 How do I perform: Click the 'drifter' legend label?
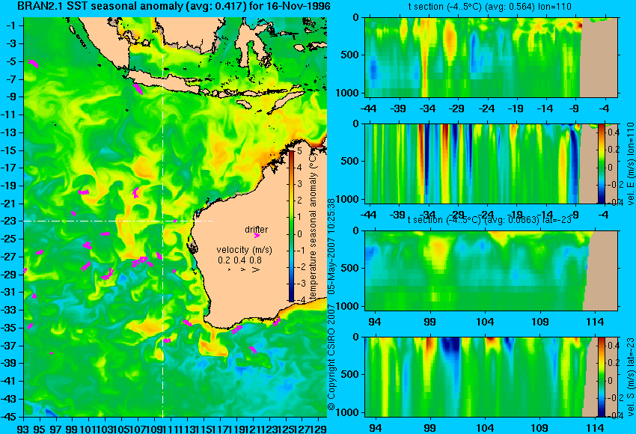pos(257,230)
